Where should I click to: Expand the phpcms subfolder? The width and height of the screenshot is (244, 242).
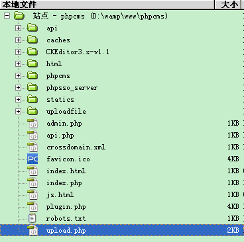click(x=18, y=75)
